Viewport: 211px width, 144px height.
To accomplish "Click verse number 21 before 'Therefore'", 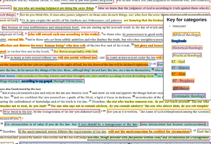I will tap(90, 101).
